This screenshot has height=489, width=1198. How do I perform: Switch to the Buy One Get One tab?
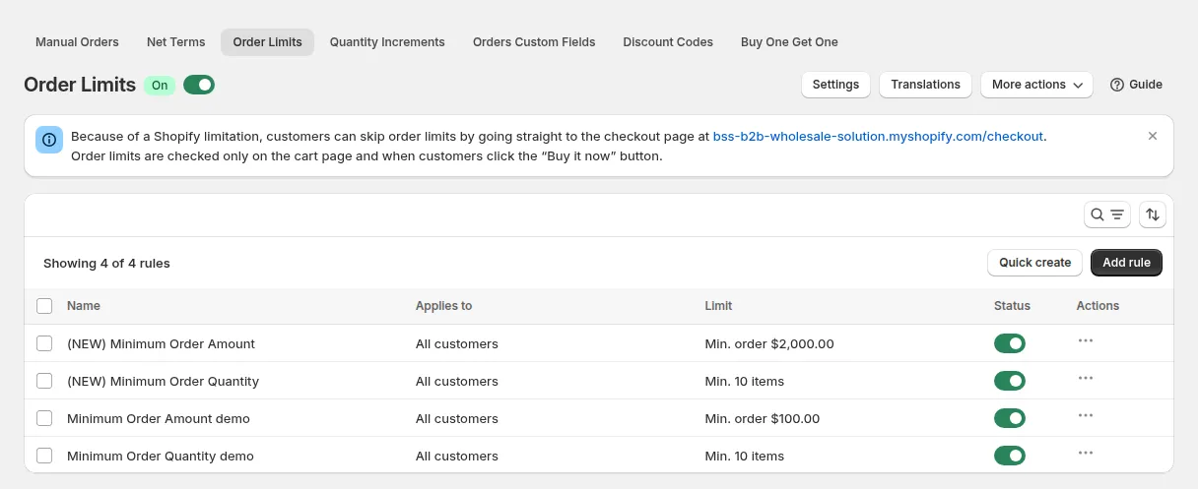point(789,42)
